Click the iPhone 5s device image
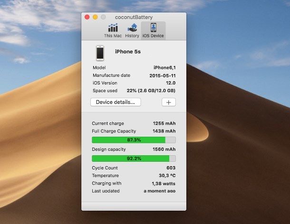 click(100, 53)
